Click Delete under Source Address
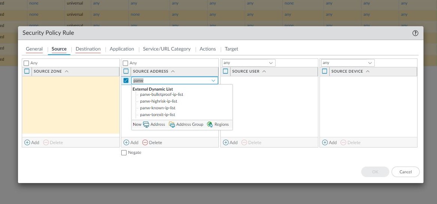The image size is (437, 204). [x=152, y=143]
